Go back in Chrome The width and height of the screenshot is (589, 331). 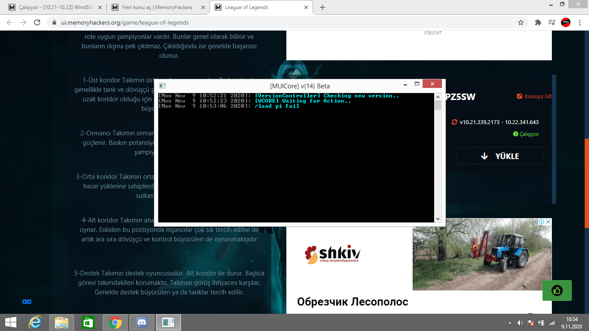pyautogui.click(x=9, y=22)
